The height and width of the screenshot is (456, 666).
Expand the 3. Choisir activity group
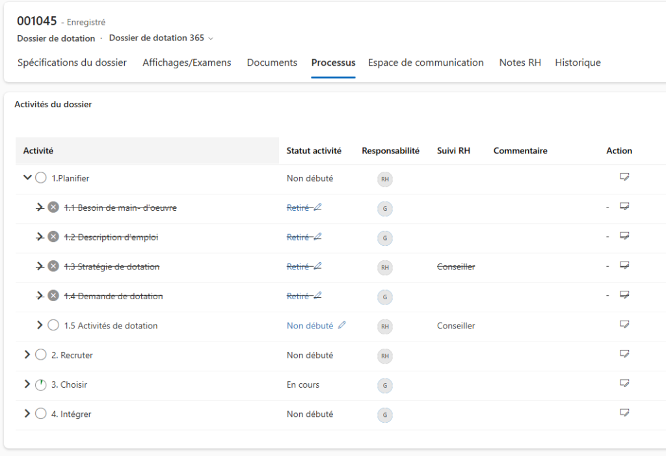pos(27,384)
